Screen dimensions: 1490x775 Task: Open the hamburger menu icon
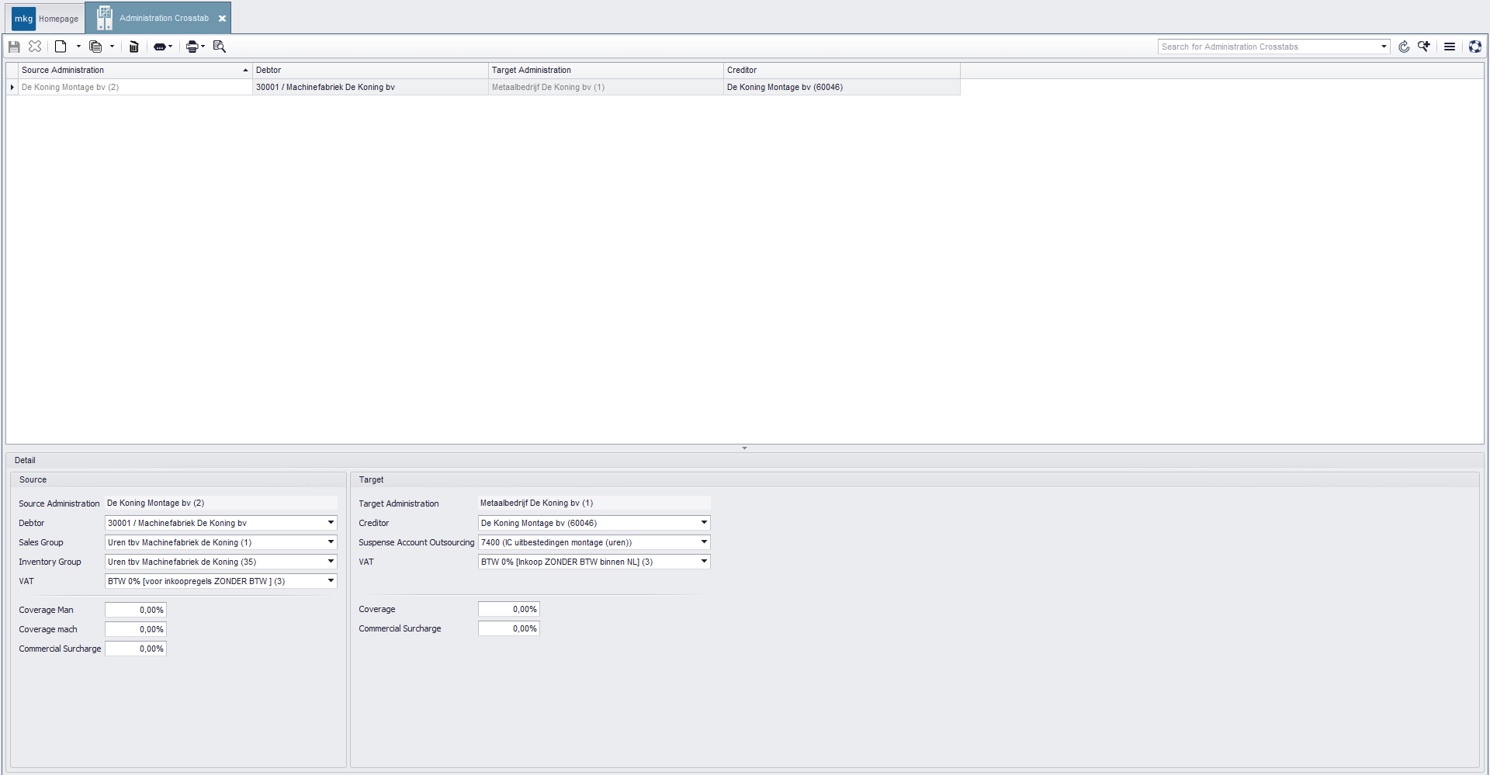[x=1449, y=47]
